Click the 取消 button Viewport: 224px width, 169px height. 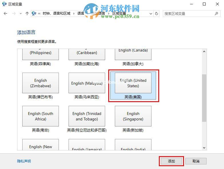[196, 161]
